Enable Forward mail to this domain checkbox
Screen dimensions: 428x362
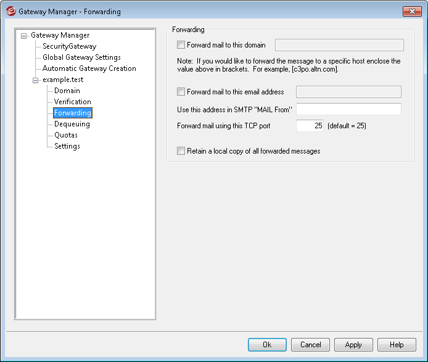181,45
